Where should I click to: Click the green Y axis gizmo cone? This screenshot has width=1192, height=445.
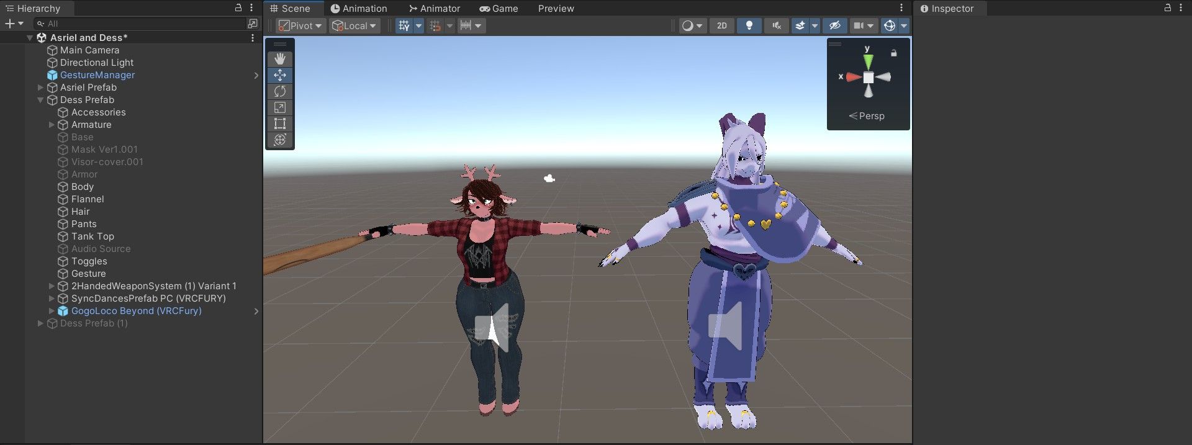pyautogui.click(x=868, y=61)
